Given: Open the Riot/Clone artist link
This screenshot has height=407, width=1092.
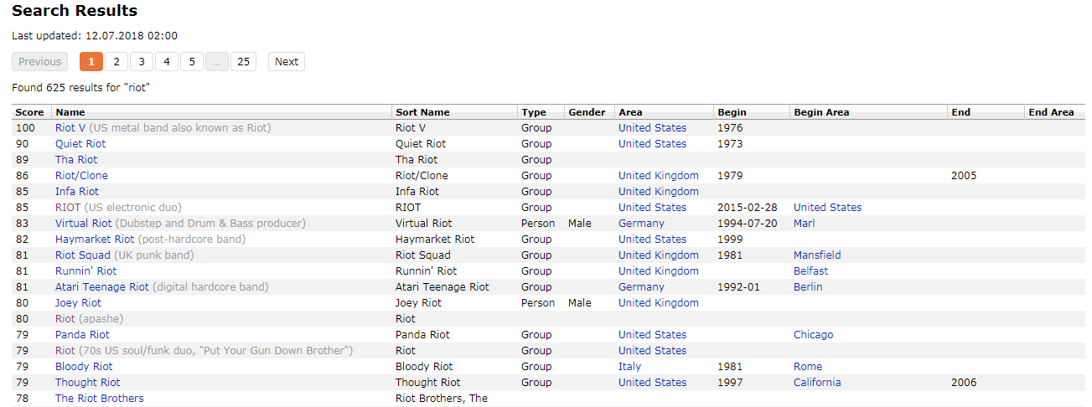Looking at the screenshot, I should pyautogui.click(x=81, y=176).
